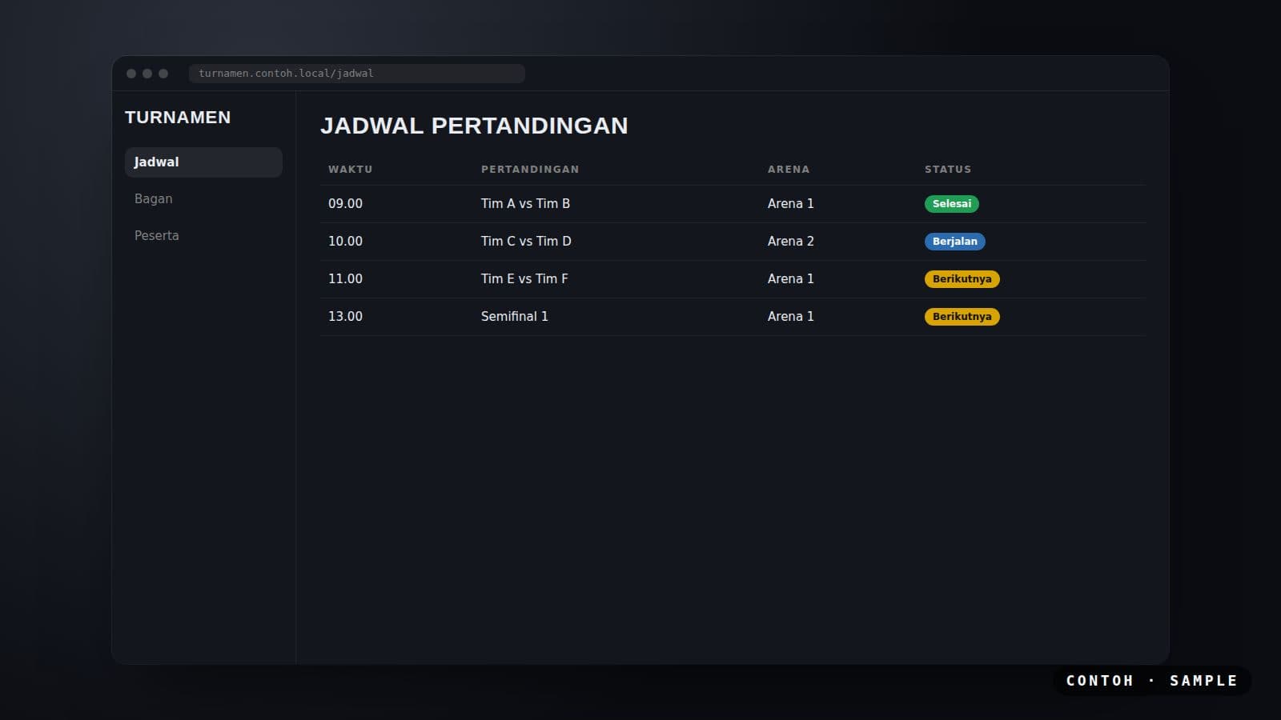Select the 13.00 time cell
This screenshot has width=1281, height=720.
(x=345, y=317)
